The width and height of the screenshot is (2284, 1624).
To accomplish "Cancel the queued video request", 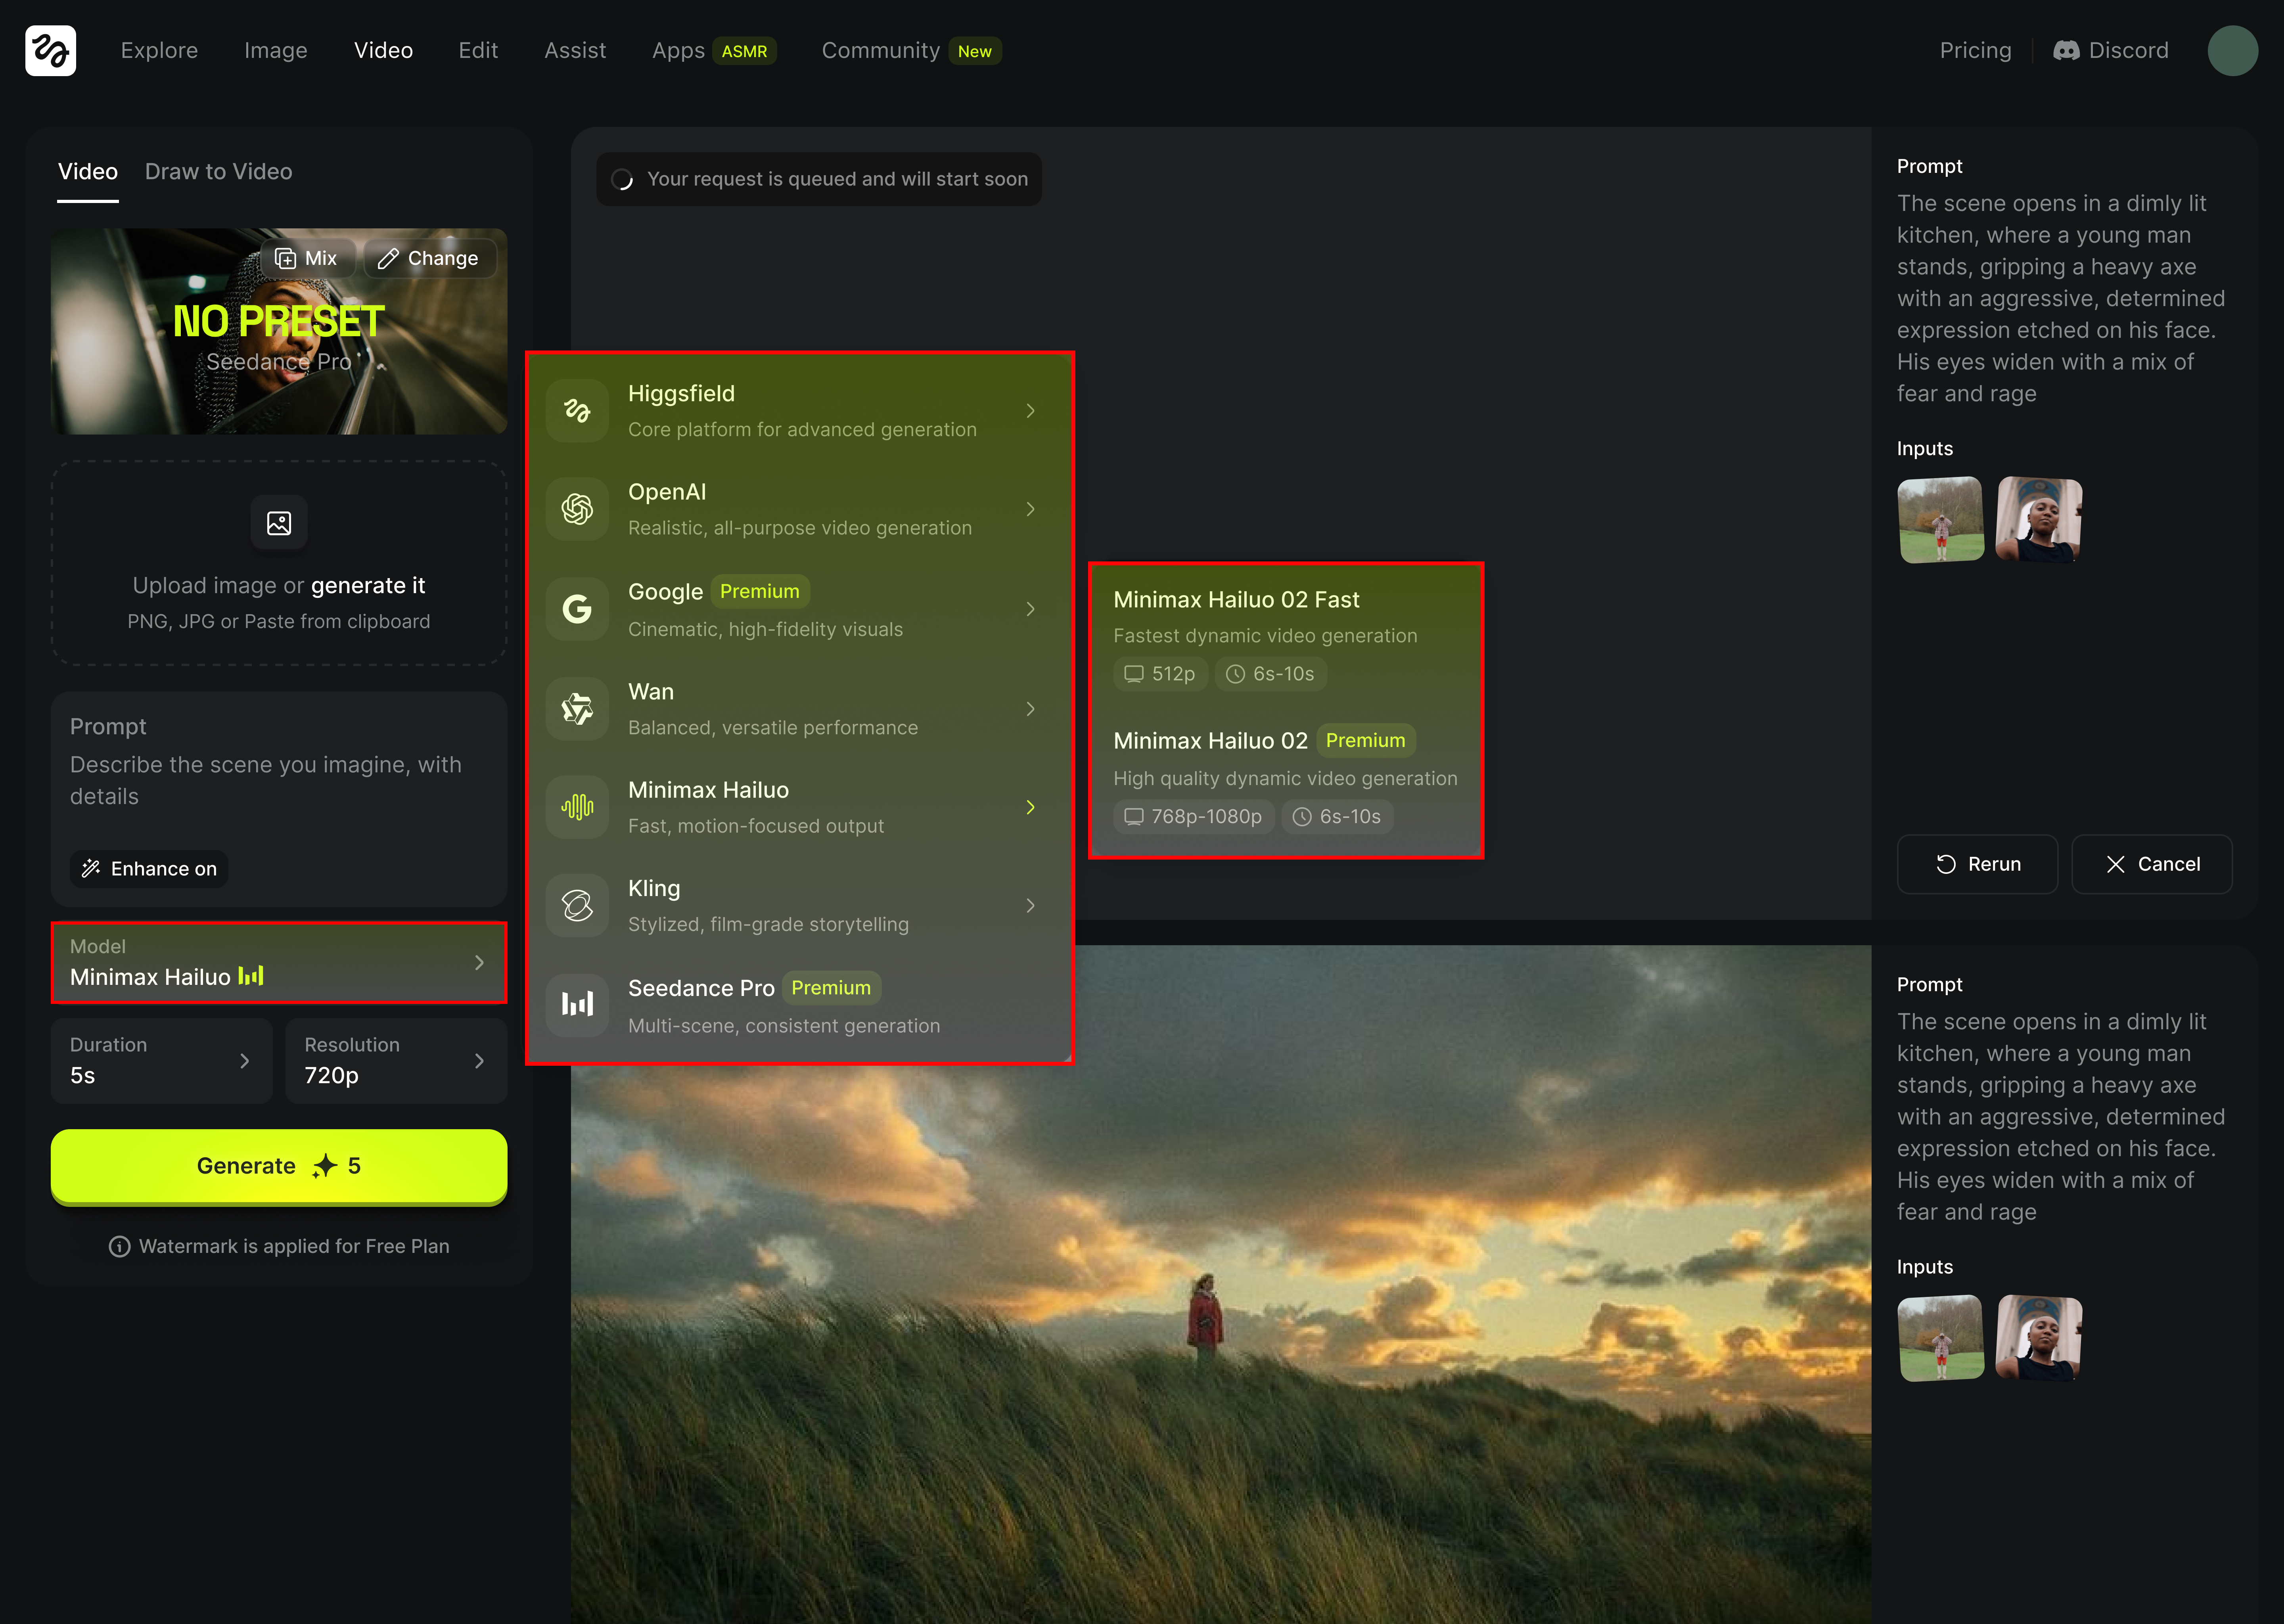I will click(x=2152, y=864).
